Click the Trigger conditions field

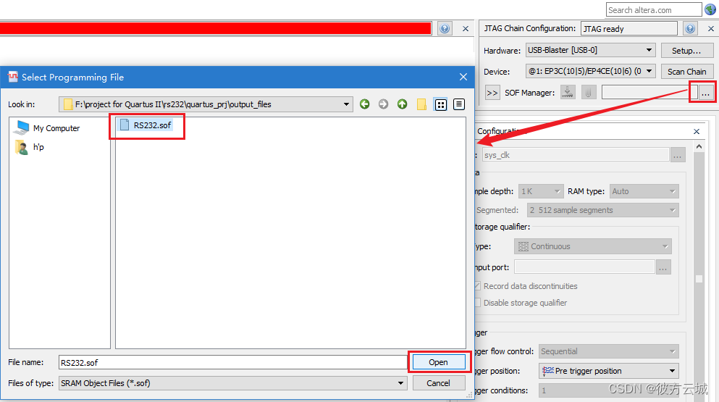tap(608, 390)
